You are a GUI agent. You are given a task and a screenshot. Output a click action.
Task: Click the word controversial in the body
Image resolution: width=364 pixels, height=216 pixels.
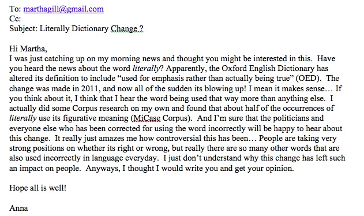pyautogui.click(x=178, y=138)
